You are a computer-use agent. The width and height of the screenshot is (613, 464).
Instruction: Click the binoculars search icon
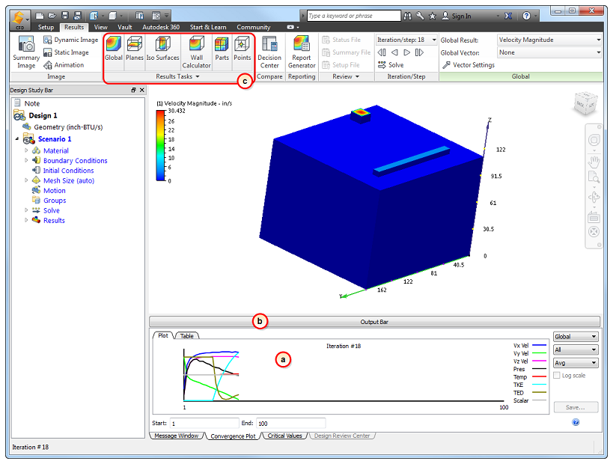click(x=407, y=16)
